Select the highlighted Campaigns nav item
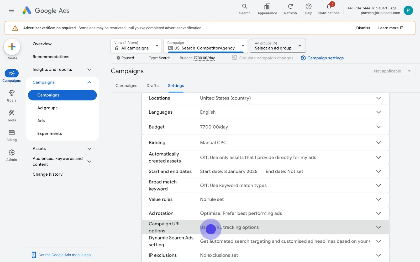 (x=62, y=95)
